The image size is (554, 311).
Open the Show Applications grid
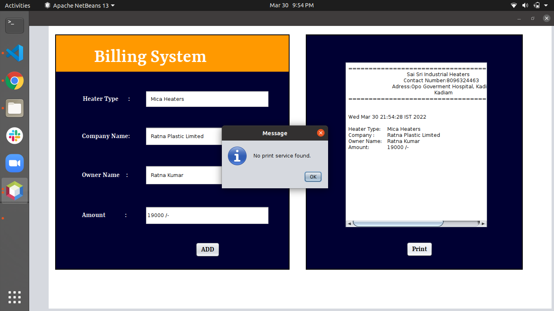14,297
